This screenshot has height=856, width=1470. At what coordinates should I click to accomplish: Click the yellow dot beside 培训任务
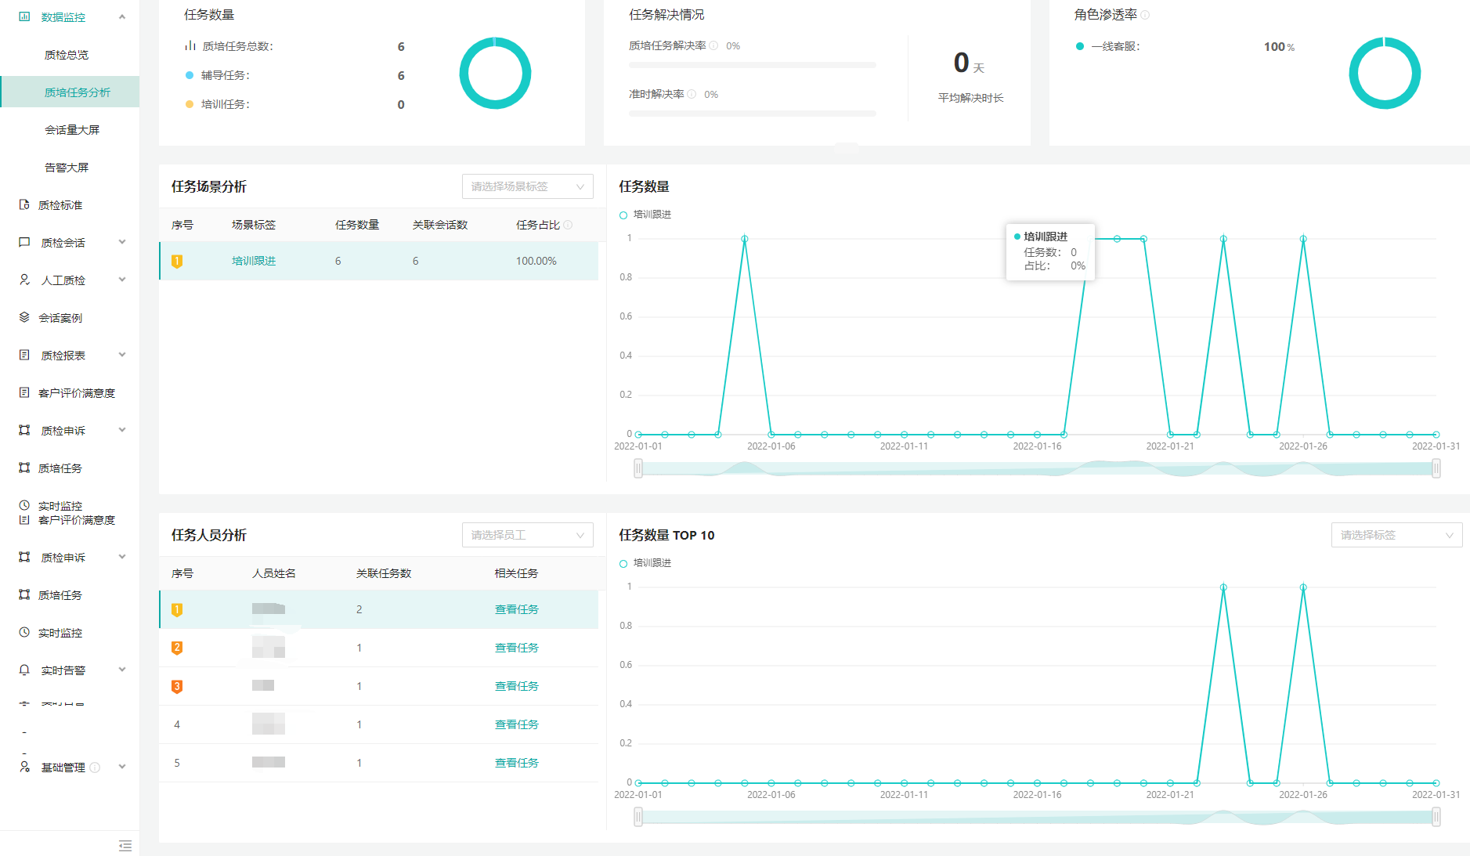point(190,104)
